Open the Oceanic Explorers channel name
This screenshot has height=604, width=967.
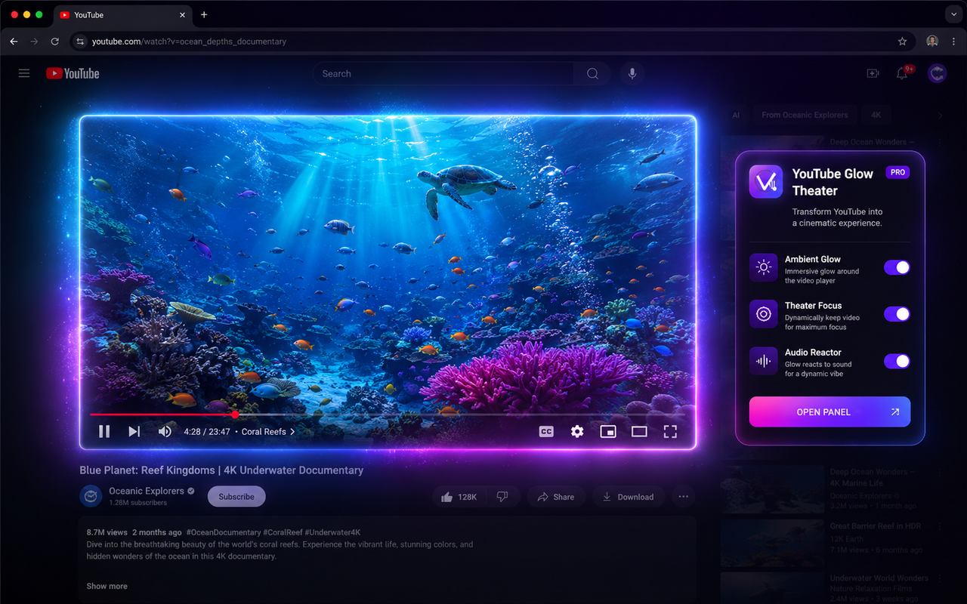tap(147, 491)
